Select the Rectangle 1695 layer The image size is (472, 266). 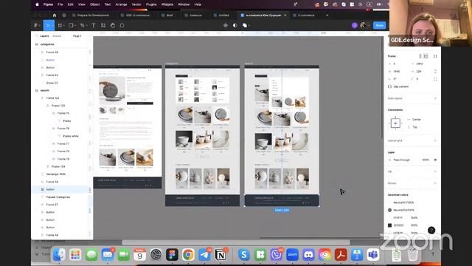click(56, 174)
